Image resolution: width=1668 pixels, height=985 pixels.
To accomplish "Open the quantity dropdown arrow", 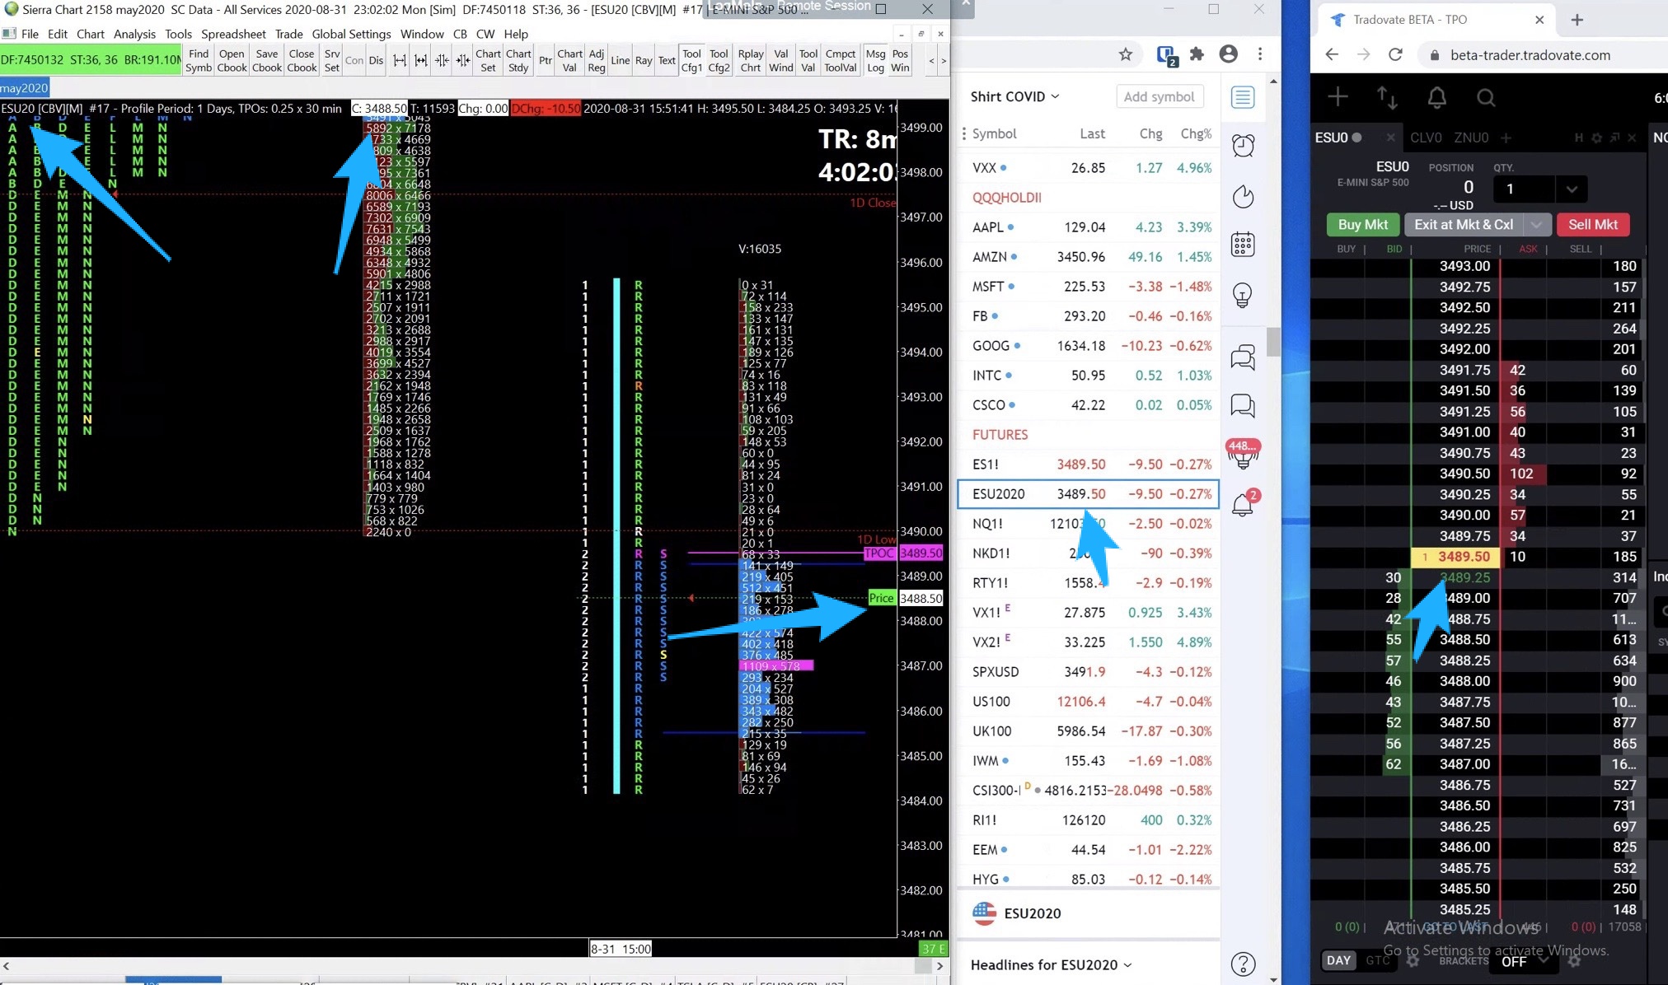I will pos(1572,189).
